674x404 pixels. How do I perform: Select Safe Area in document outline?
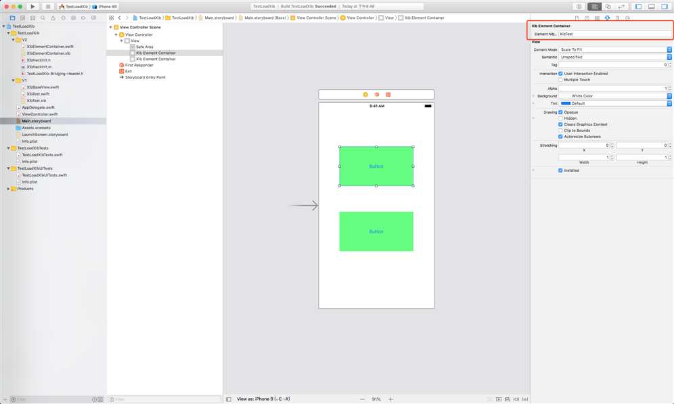144,47
